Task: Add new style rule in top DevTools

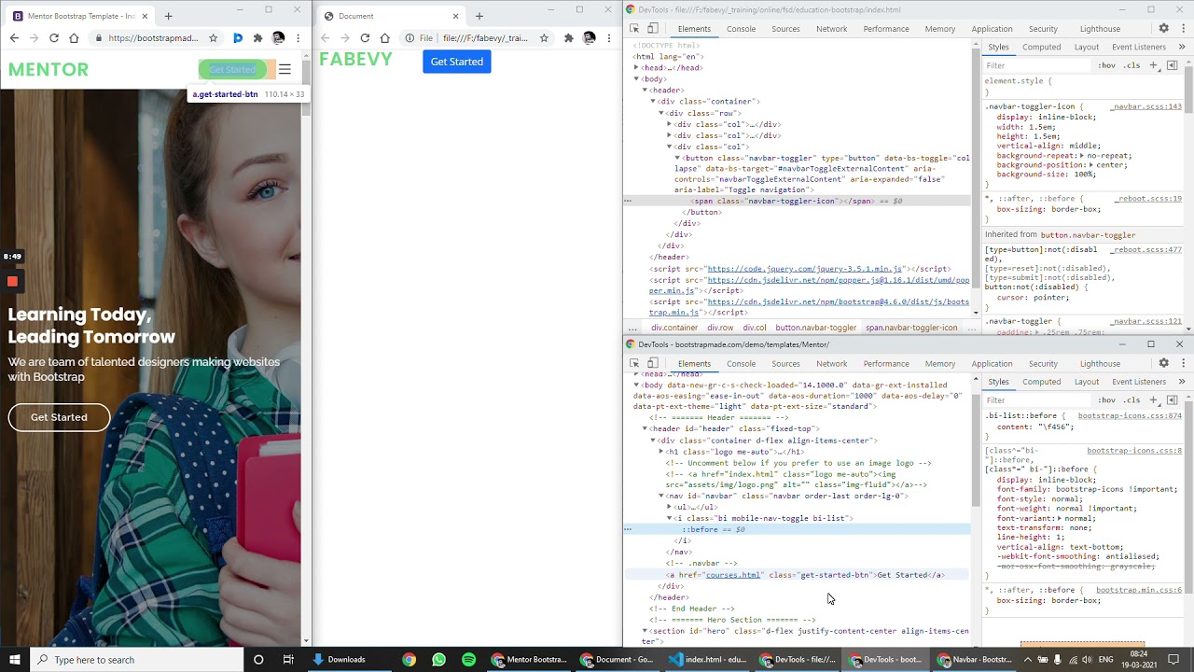Action: (x=1154, y=65)
